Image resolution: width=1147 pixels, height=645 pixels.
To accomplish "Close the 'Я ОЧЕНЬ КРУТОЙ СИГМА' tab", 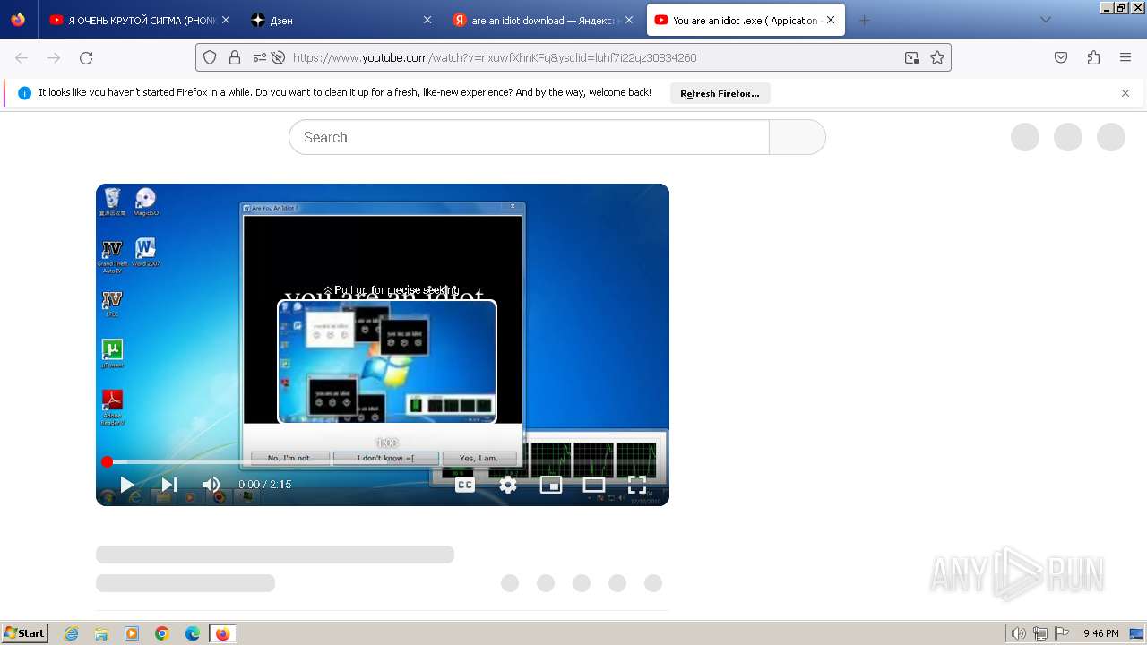I will 225,20.
